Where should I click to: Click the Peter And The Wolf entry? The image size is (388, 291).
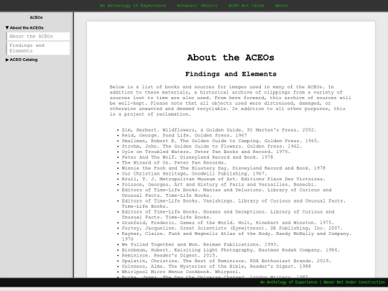[197, 157]
